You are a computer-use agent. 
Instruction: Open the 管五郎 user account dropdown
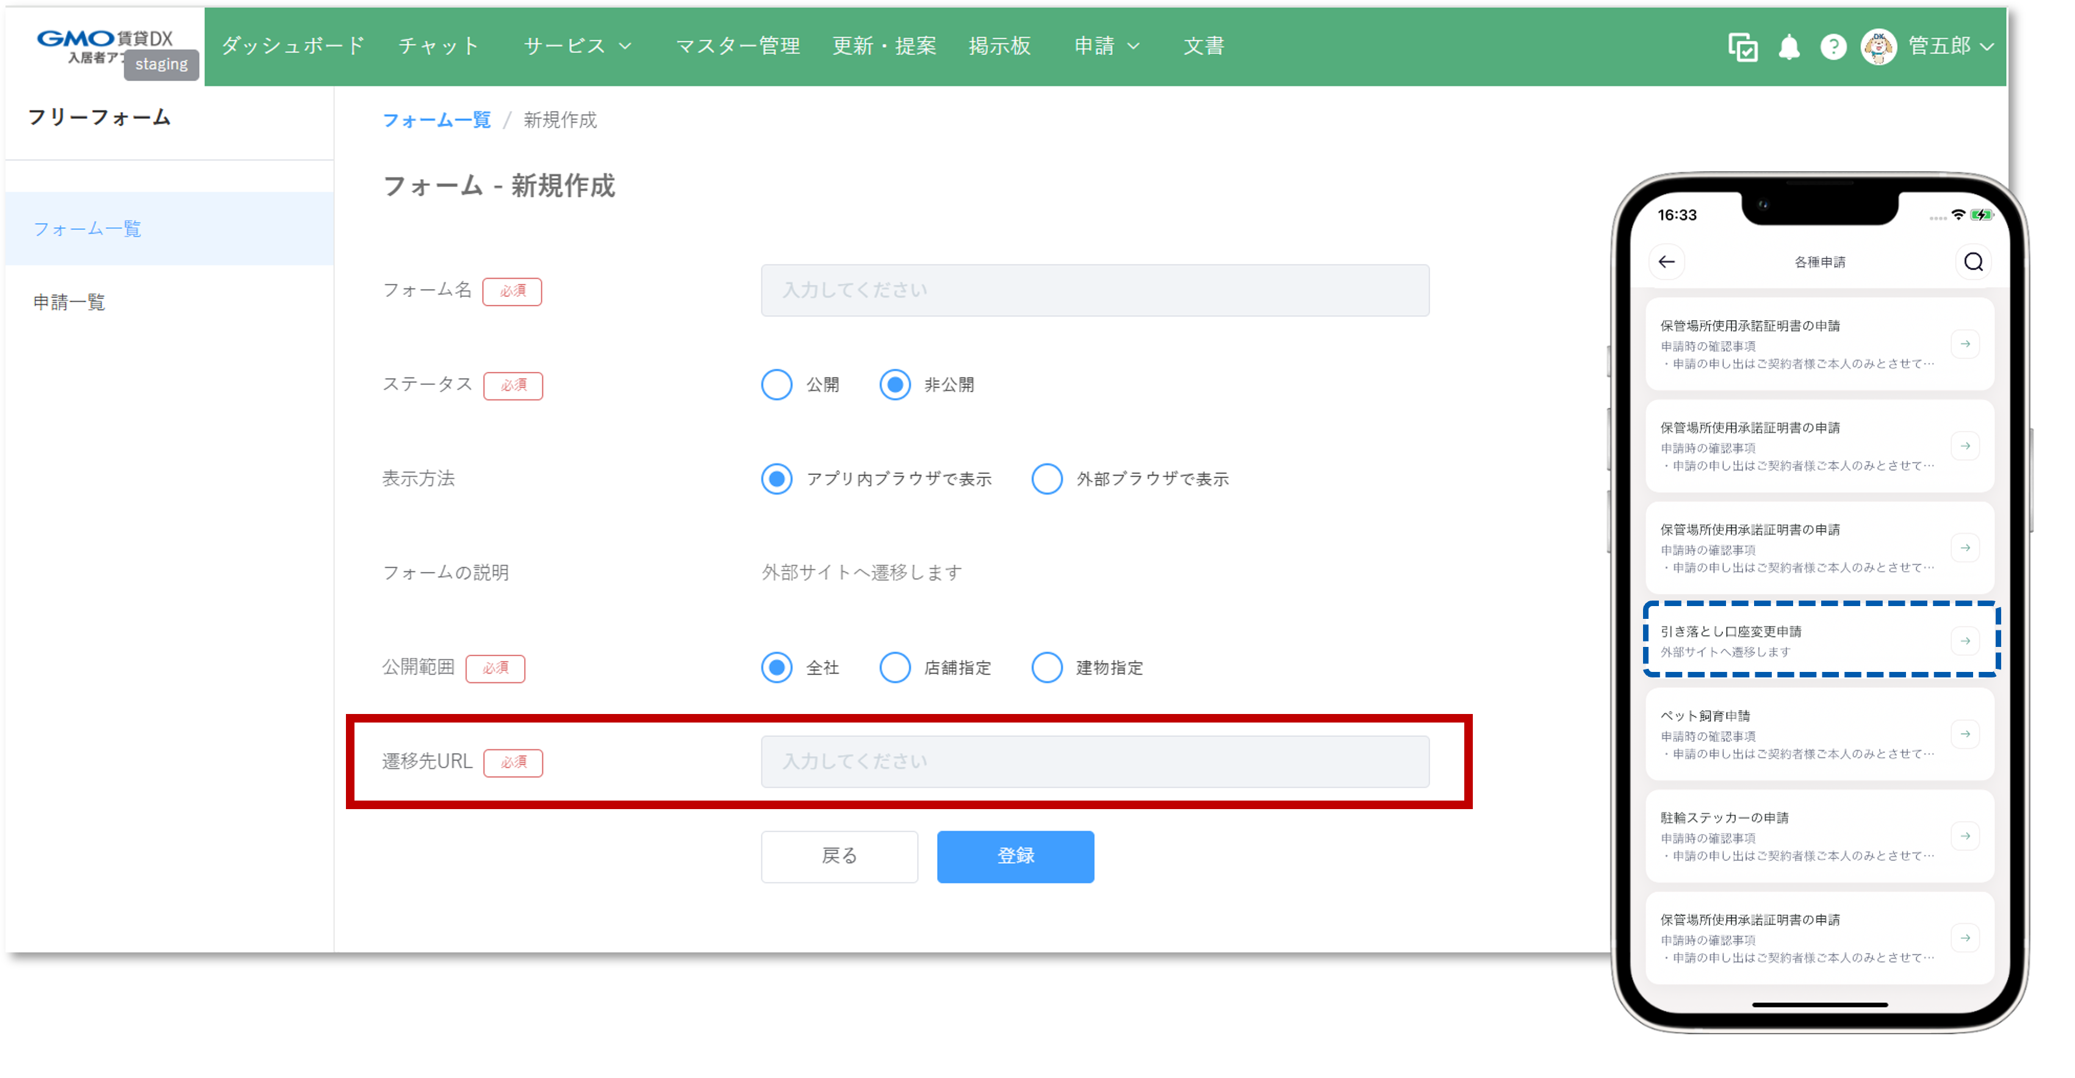(1950, 47)
